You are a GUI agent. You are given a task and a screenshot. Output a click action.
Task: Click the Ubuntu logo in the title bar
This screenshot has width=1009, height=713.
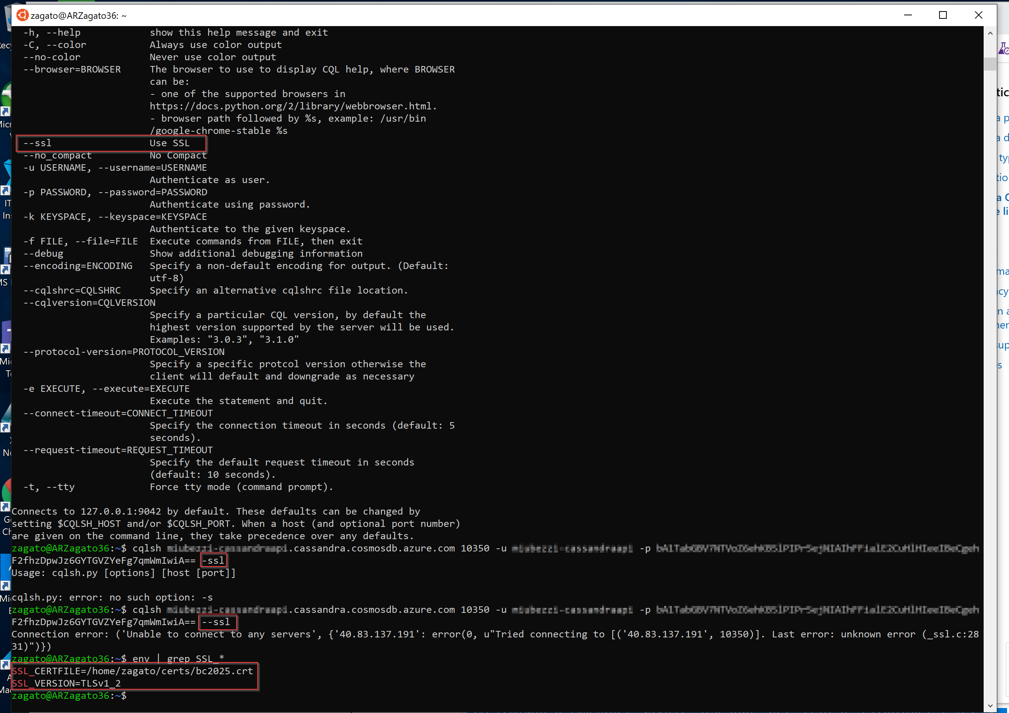(x=22, y=15)
